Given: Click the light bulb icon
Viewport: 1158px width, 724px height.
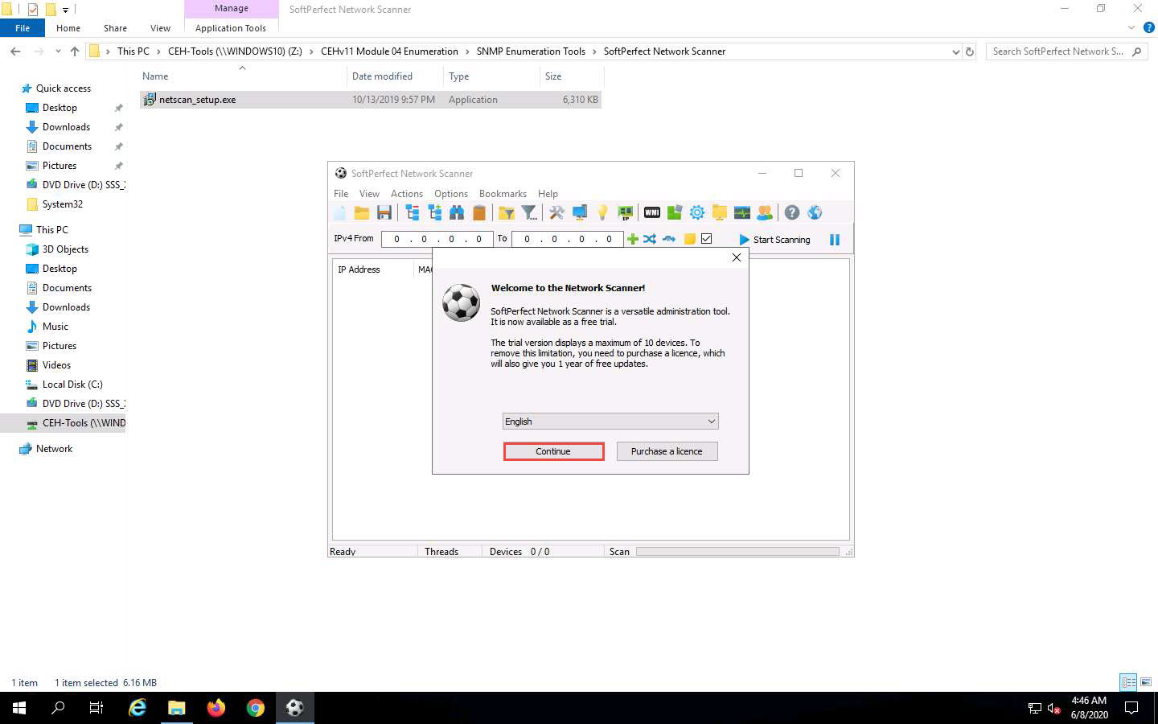Looking at the screenshot, I should tap(602, 212).
